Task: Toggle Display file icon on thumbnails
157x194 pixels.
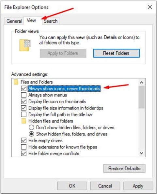Action: click(24, 101)
